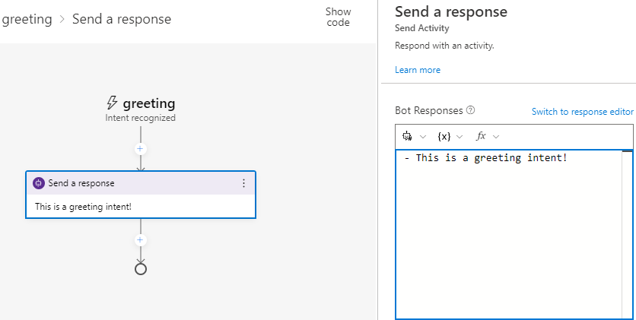Viewport: 636px width, 320px height.
Task: Click the end circle of the dialog flow
Action: click(x=140, y=268)
